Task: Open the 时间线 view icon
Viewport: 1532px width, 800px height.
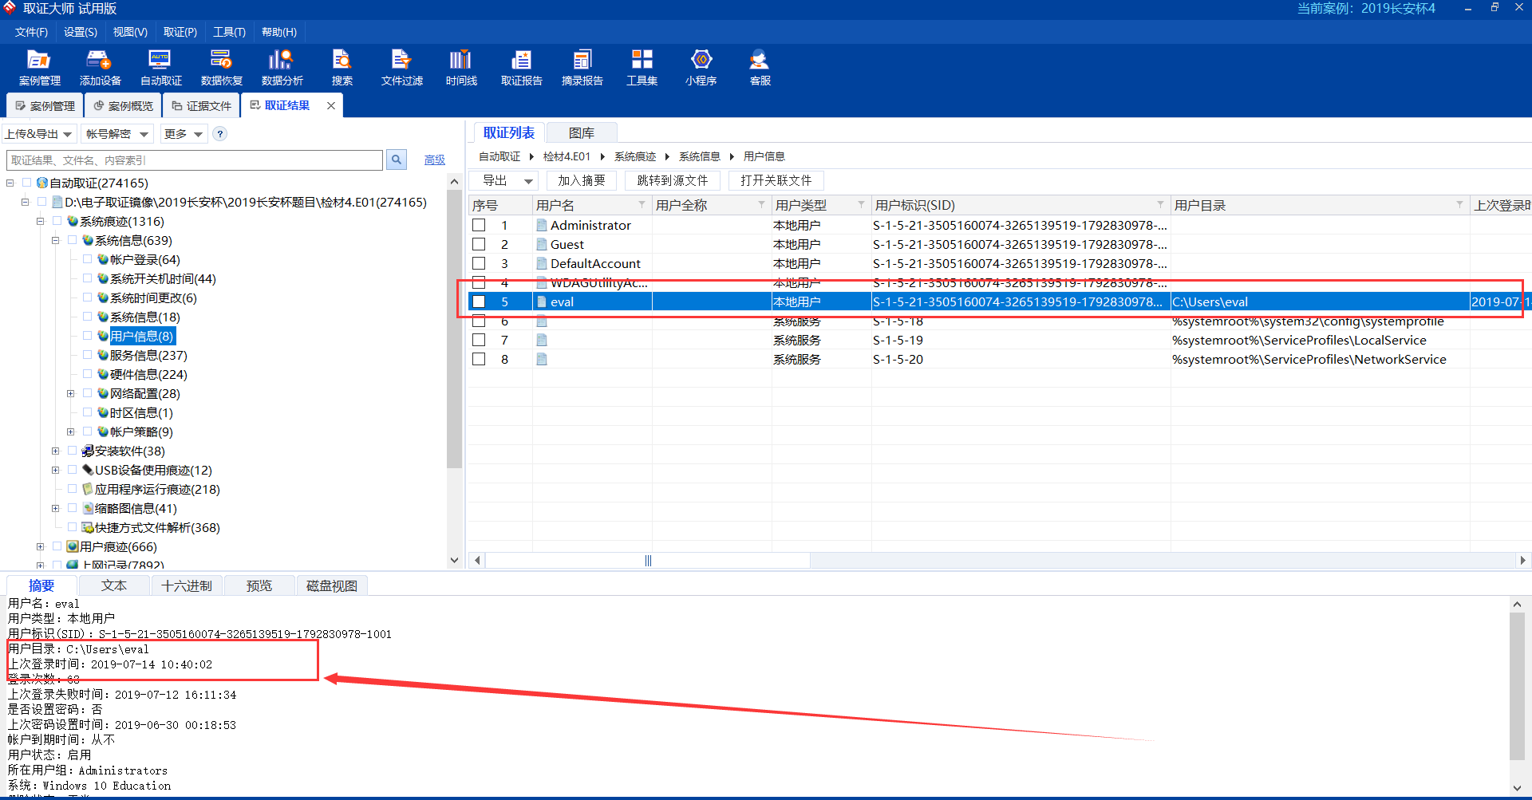Action: (461, 68)
